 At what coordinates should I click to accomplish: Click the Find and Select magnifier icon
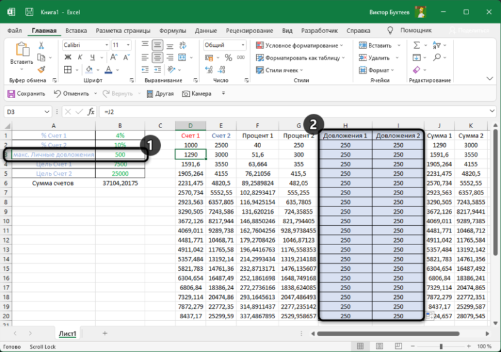(436, 58)
